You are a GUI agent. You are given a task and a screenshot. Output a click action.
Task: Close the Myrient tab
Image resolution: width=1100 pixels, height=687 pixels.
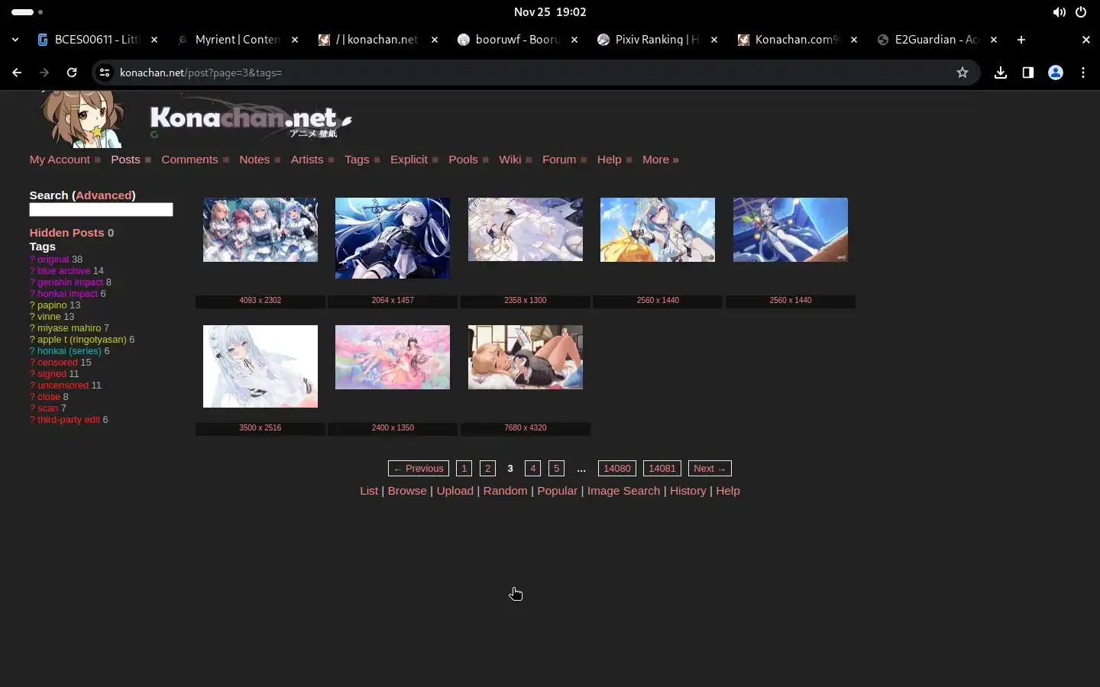click(x=295, y=40)
